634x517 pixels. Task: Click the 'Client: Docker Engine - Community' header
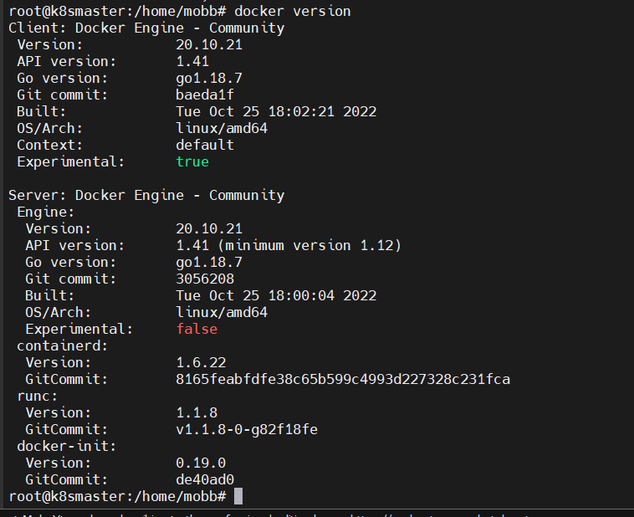coord(146,28)
